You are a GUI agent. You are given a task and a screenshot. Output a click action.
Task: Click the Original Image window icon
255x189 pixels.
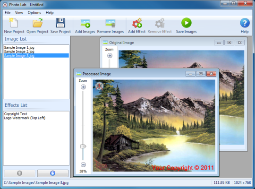(105, 43)
